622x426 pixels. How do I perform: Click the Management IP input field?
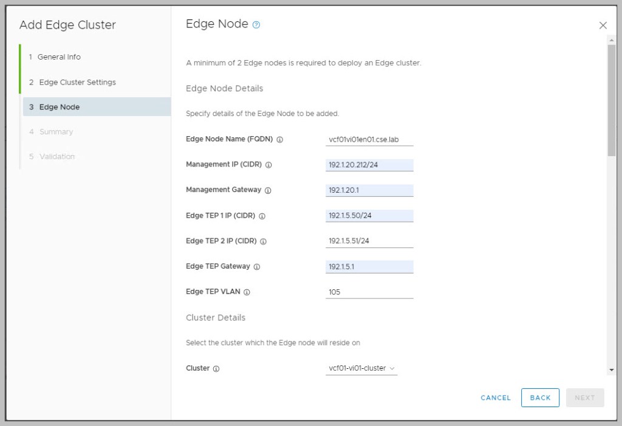click(x=369, y=165)
